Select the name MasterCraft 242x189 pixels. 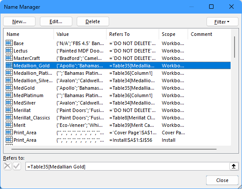pyautogui.click(x=27, y=58)
